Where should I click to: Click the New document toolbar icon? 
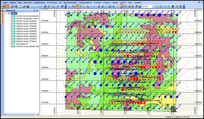coord(21,6)
